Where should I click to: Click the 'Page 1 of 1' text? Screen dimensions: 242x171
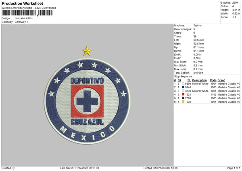pyautogui.click(x=234, y=168)
